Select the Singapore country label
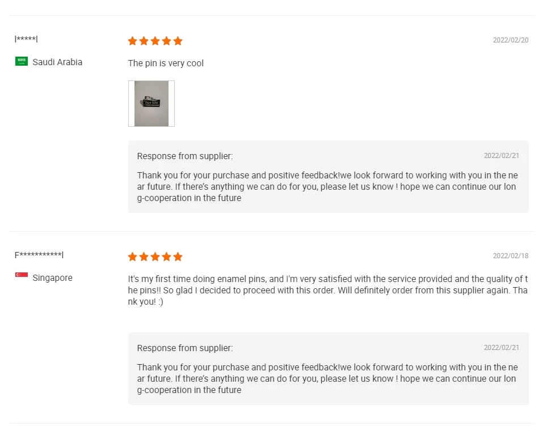This screenshot has height=427, width=543. 52,278
